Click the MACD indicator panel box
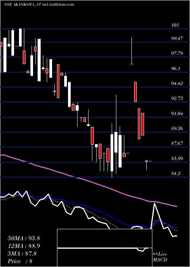Screen dimensions: 190x267 tap(104, 248)
